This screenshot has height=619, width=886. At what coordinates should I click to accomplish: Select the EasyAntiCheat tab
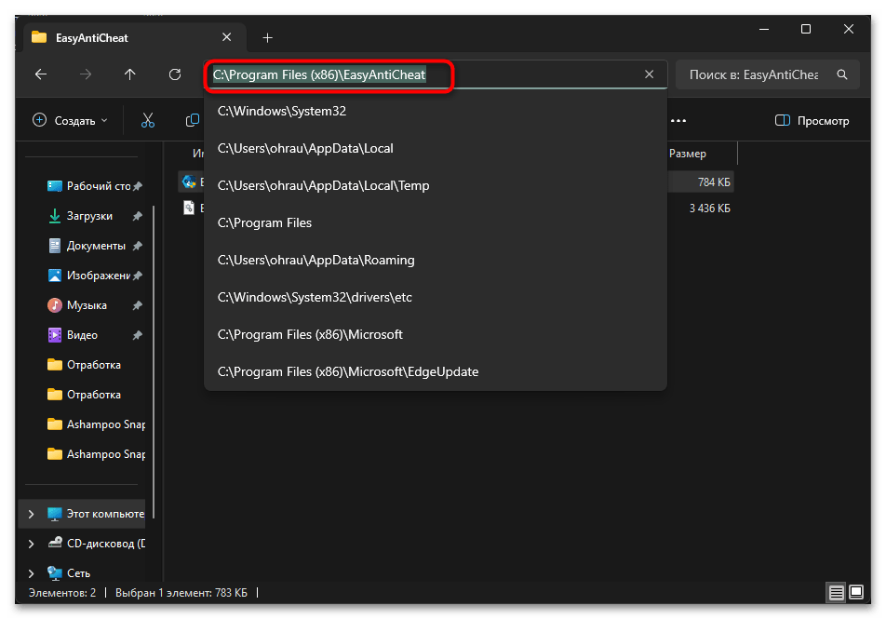click(133, 38)
